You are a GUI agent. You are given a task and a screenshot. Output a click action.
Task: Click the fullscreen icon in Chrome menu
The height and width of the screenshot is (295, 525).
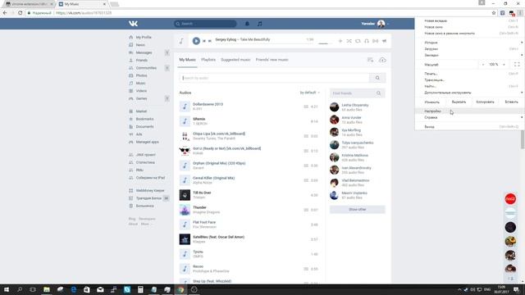(x=517, y=64)
